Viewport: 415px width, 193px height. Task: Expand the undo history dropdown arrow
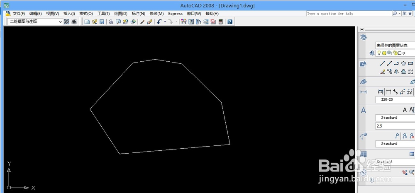pyautogui.click(x=165, y=22)
